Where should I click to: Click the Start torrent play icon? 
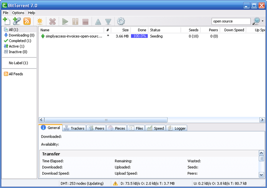point(65,21)
